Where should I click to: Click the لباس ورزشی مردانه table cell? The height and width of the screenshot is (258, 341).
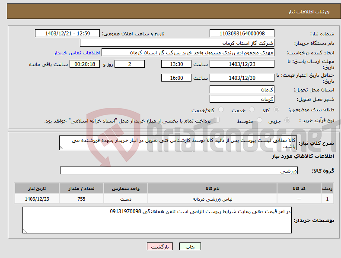[x=212, y=199]
